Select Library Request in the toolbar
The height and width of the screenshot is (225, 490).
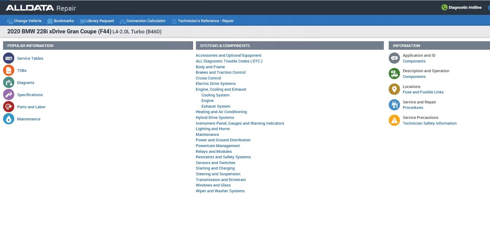click(x=100, y=21)
